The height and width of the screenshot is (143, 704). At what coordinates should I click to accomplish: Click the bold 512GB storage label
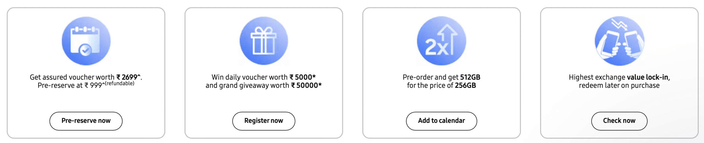[x=470, y=77]
